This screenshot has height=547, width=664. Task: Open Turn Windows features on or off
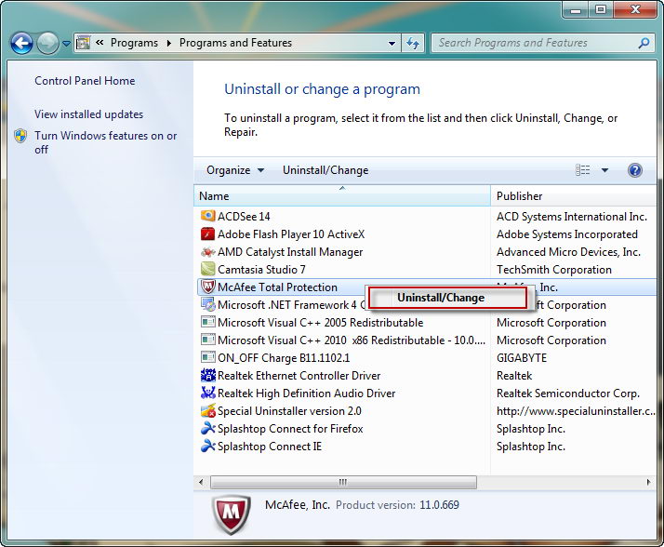point(105,142)
